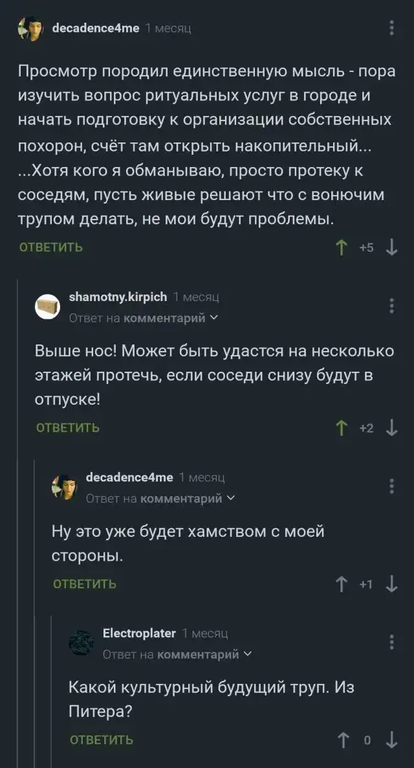Open three-dot menu on Electroplater's comment
This screenshot has width=414, height=768.
[391, 642]
